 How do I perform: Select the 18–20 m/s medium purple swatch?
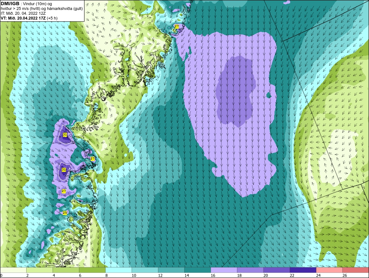(251, 270)
